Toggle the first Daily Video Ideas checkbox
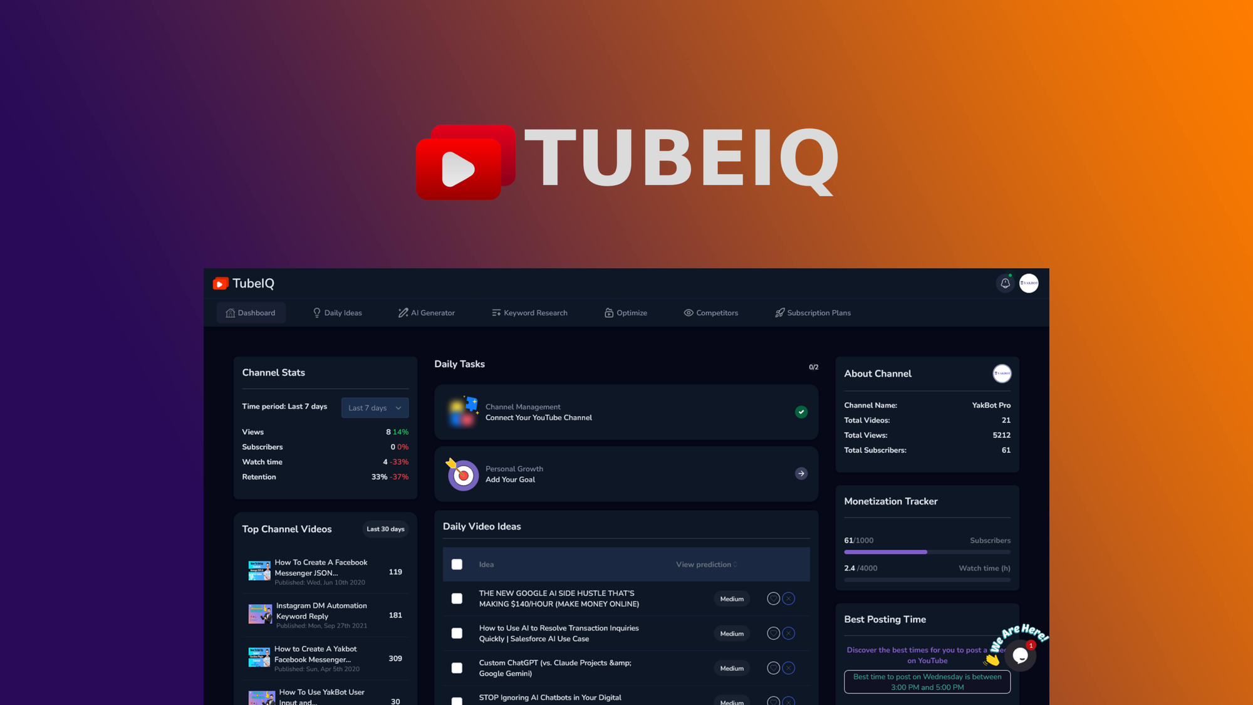Image resolution: width=1253 pixels, height=705 pixels. tap(456, 598)
